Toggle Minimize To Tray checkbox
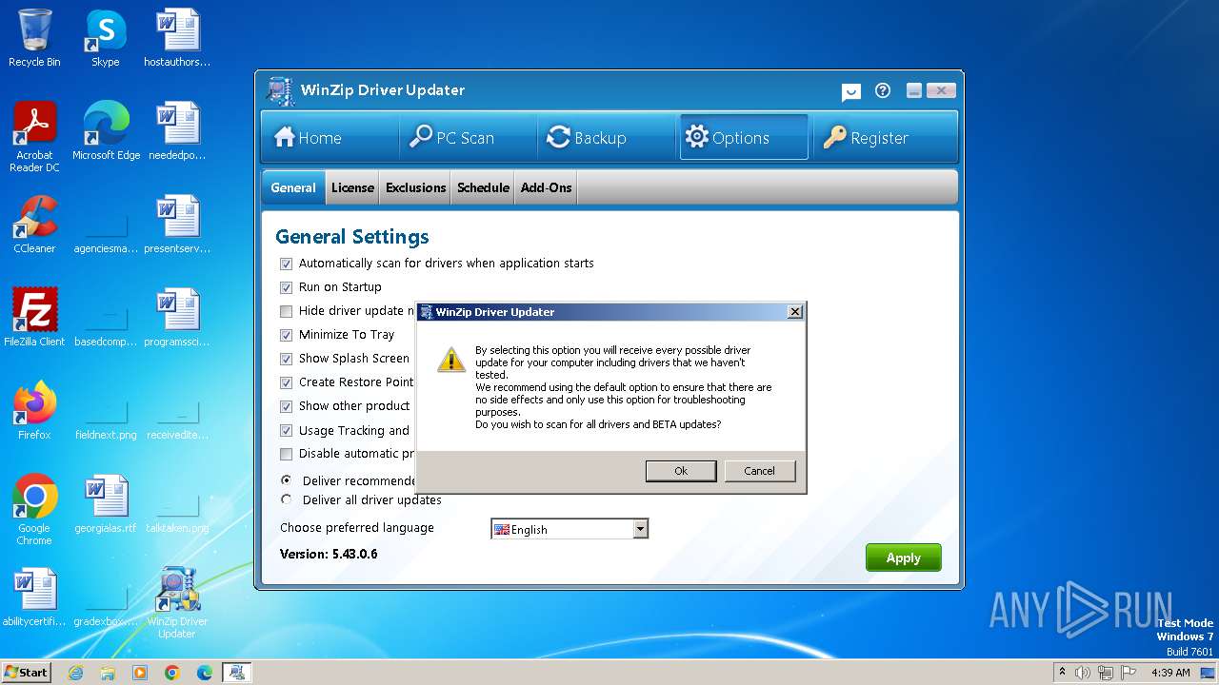Viewport: 1219px width, 685px height. 286,335
